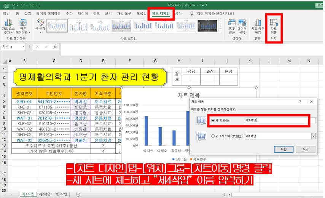Click the Name Box showing 차트 1
Viewport: 325px width, 198px height.
coord(11,47)
